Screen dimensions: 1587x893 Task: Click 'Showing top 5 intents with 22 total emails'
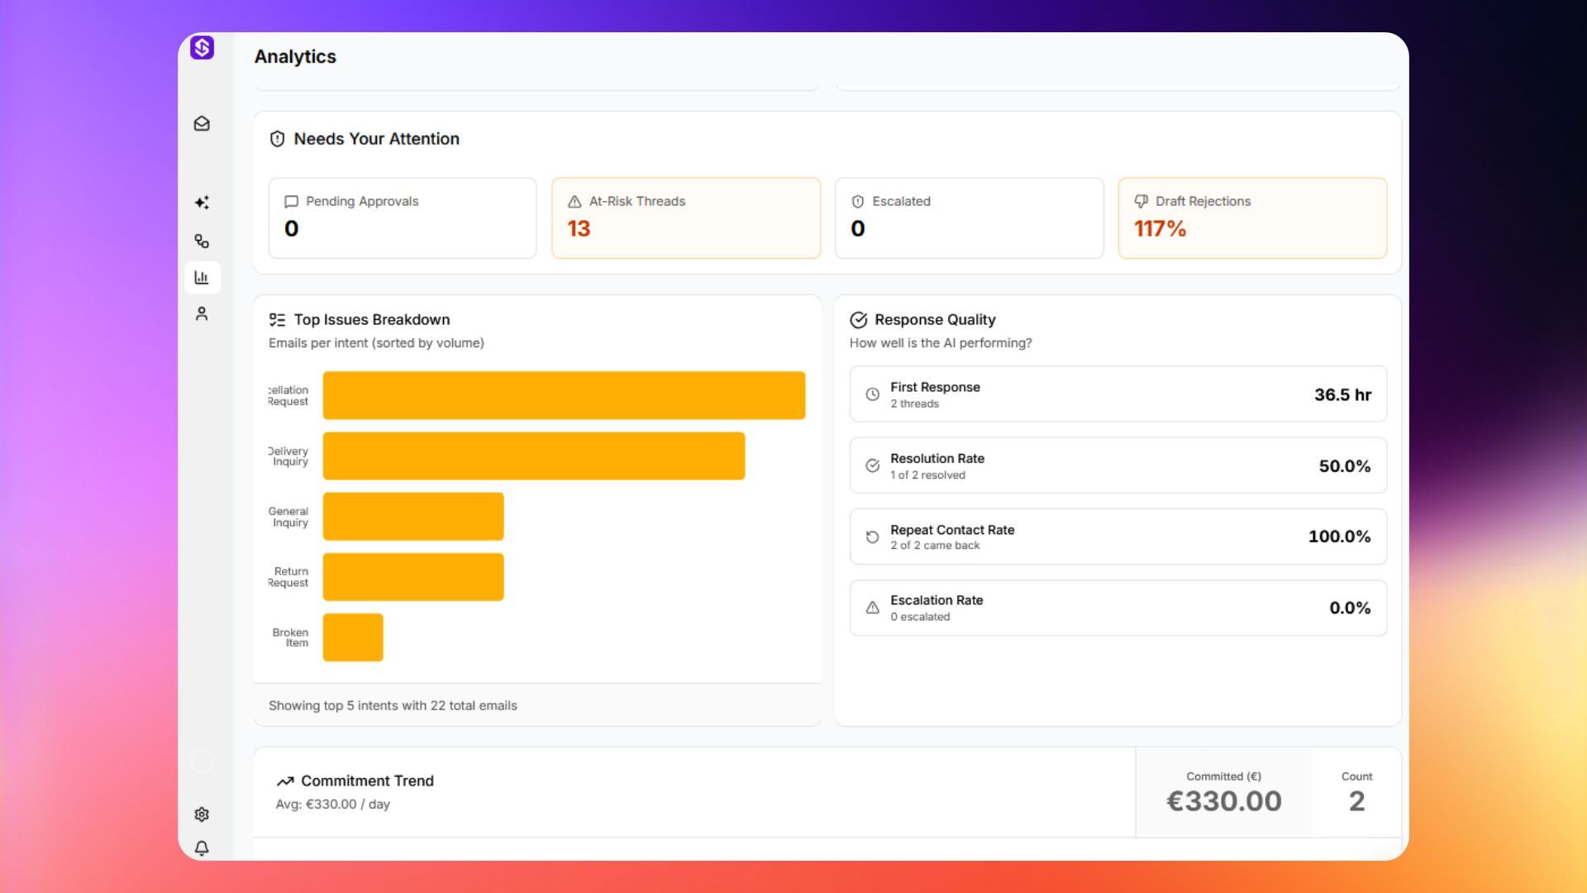point(393,705)
